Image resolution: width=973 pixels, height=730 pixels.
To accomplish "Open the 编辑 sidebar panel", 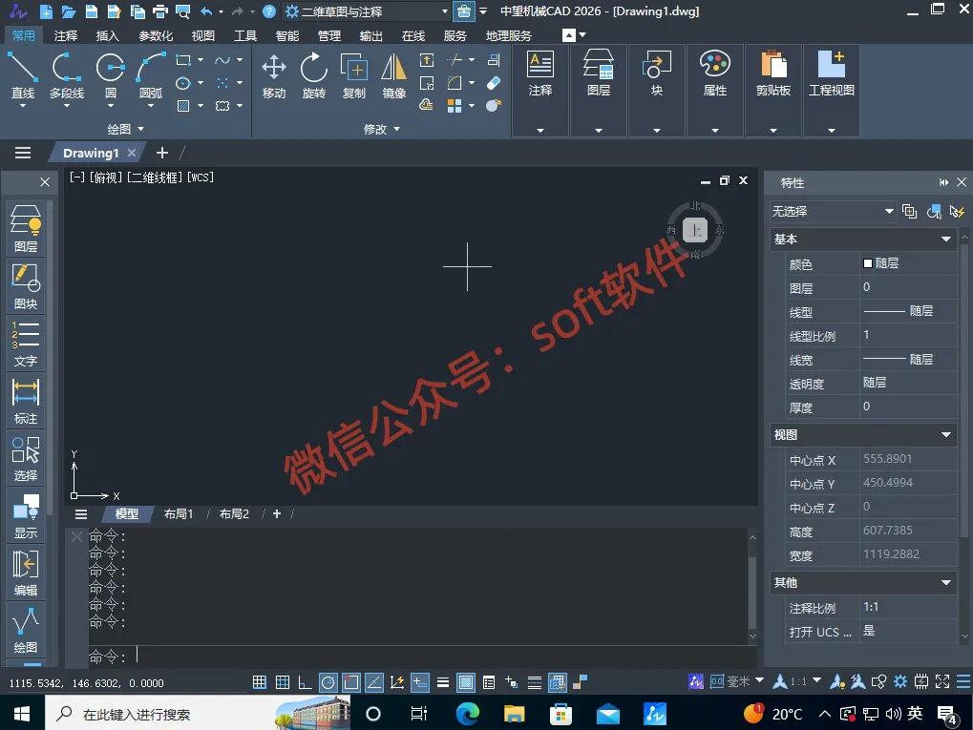I will click(x=26, y=573).
